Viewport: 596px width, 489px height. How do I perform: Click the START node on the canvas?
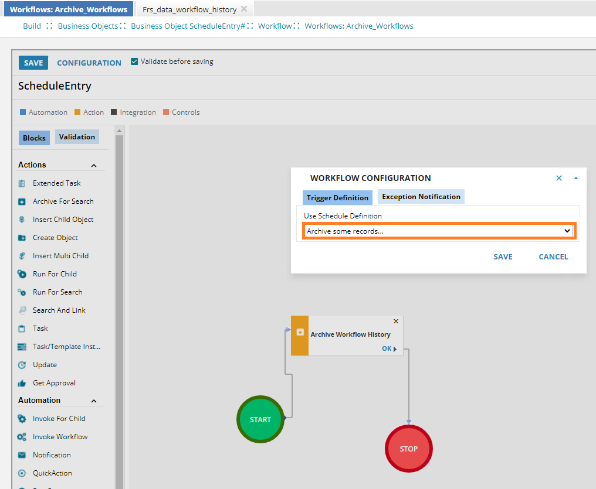pos(260,419)
